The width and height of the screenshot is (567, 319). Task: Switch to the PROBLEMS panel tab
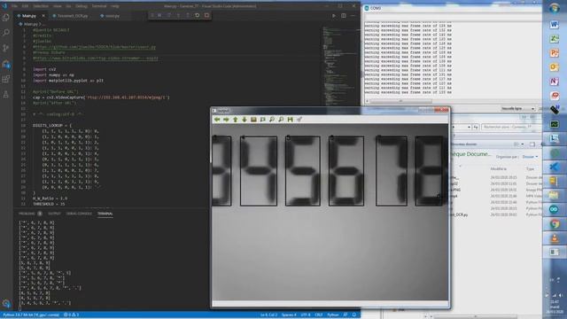click(30, 214)
